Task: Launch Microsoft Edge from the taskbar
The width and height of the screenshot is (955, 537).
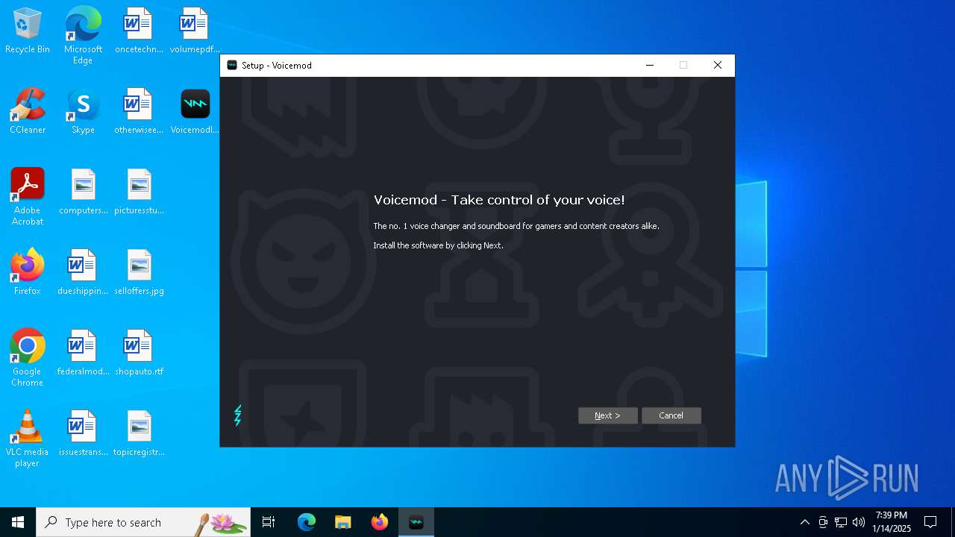Action: coord(307,522)
